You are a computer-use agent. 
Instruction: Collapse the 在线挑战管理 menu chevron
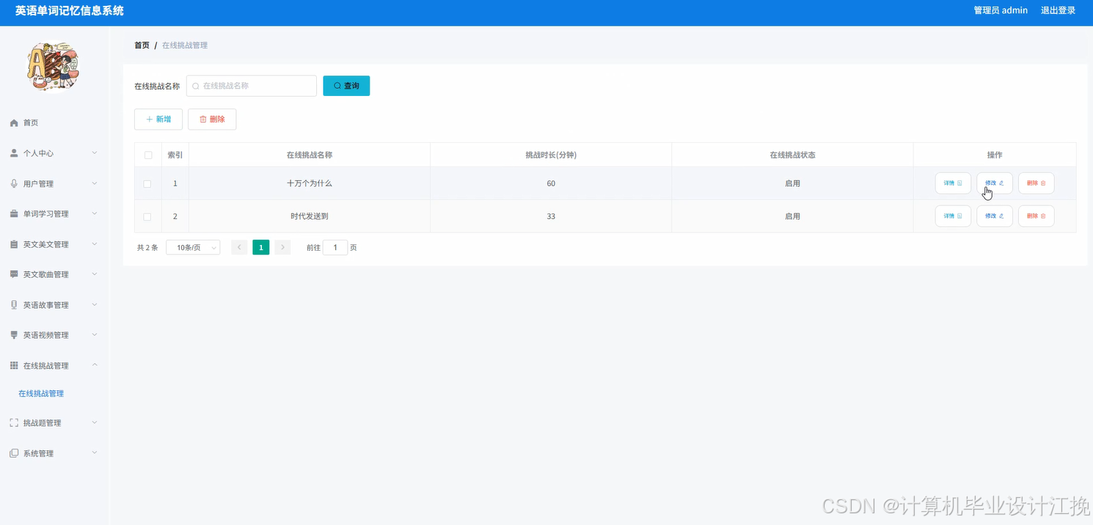click(x=95, y=364)
